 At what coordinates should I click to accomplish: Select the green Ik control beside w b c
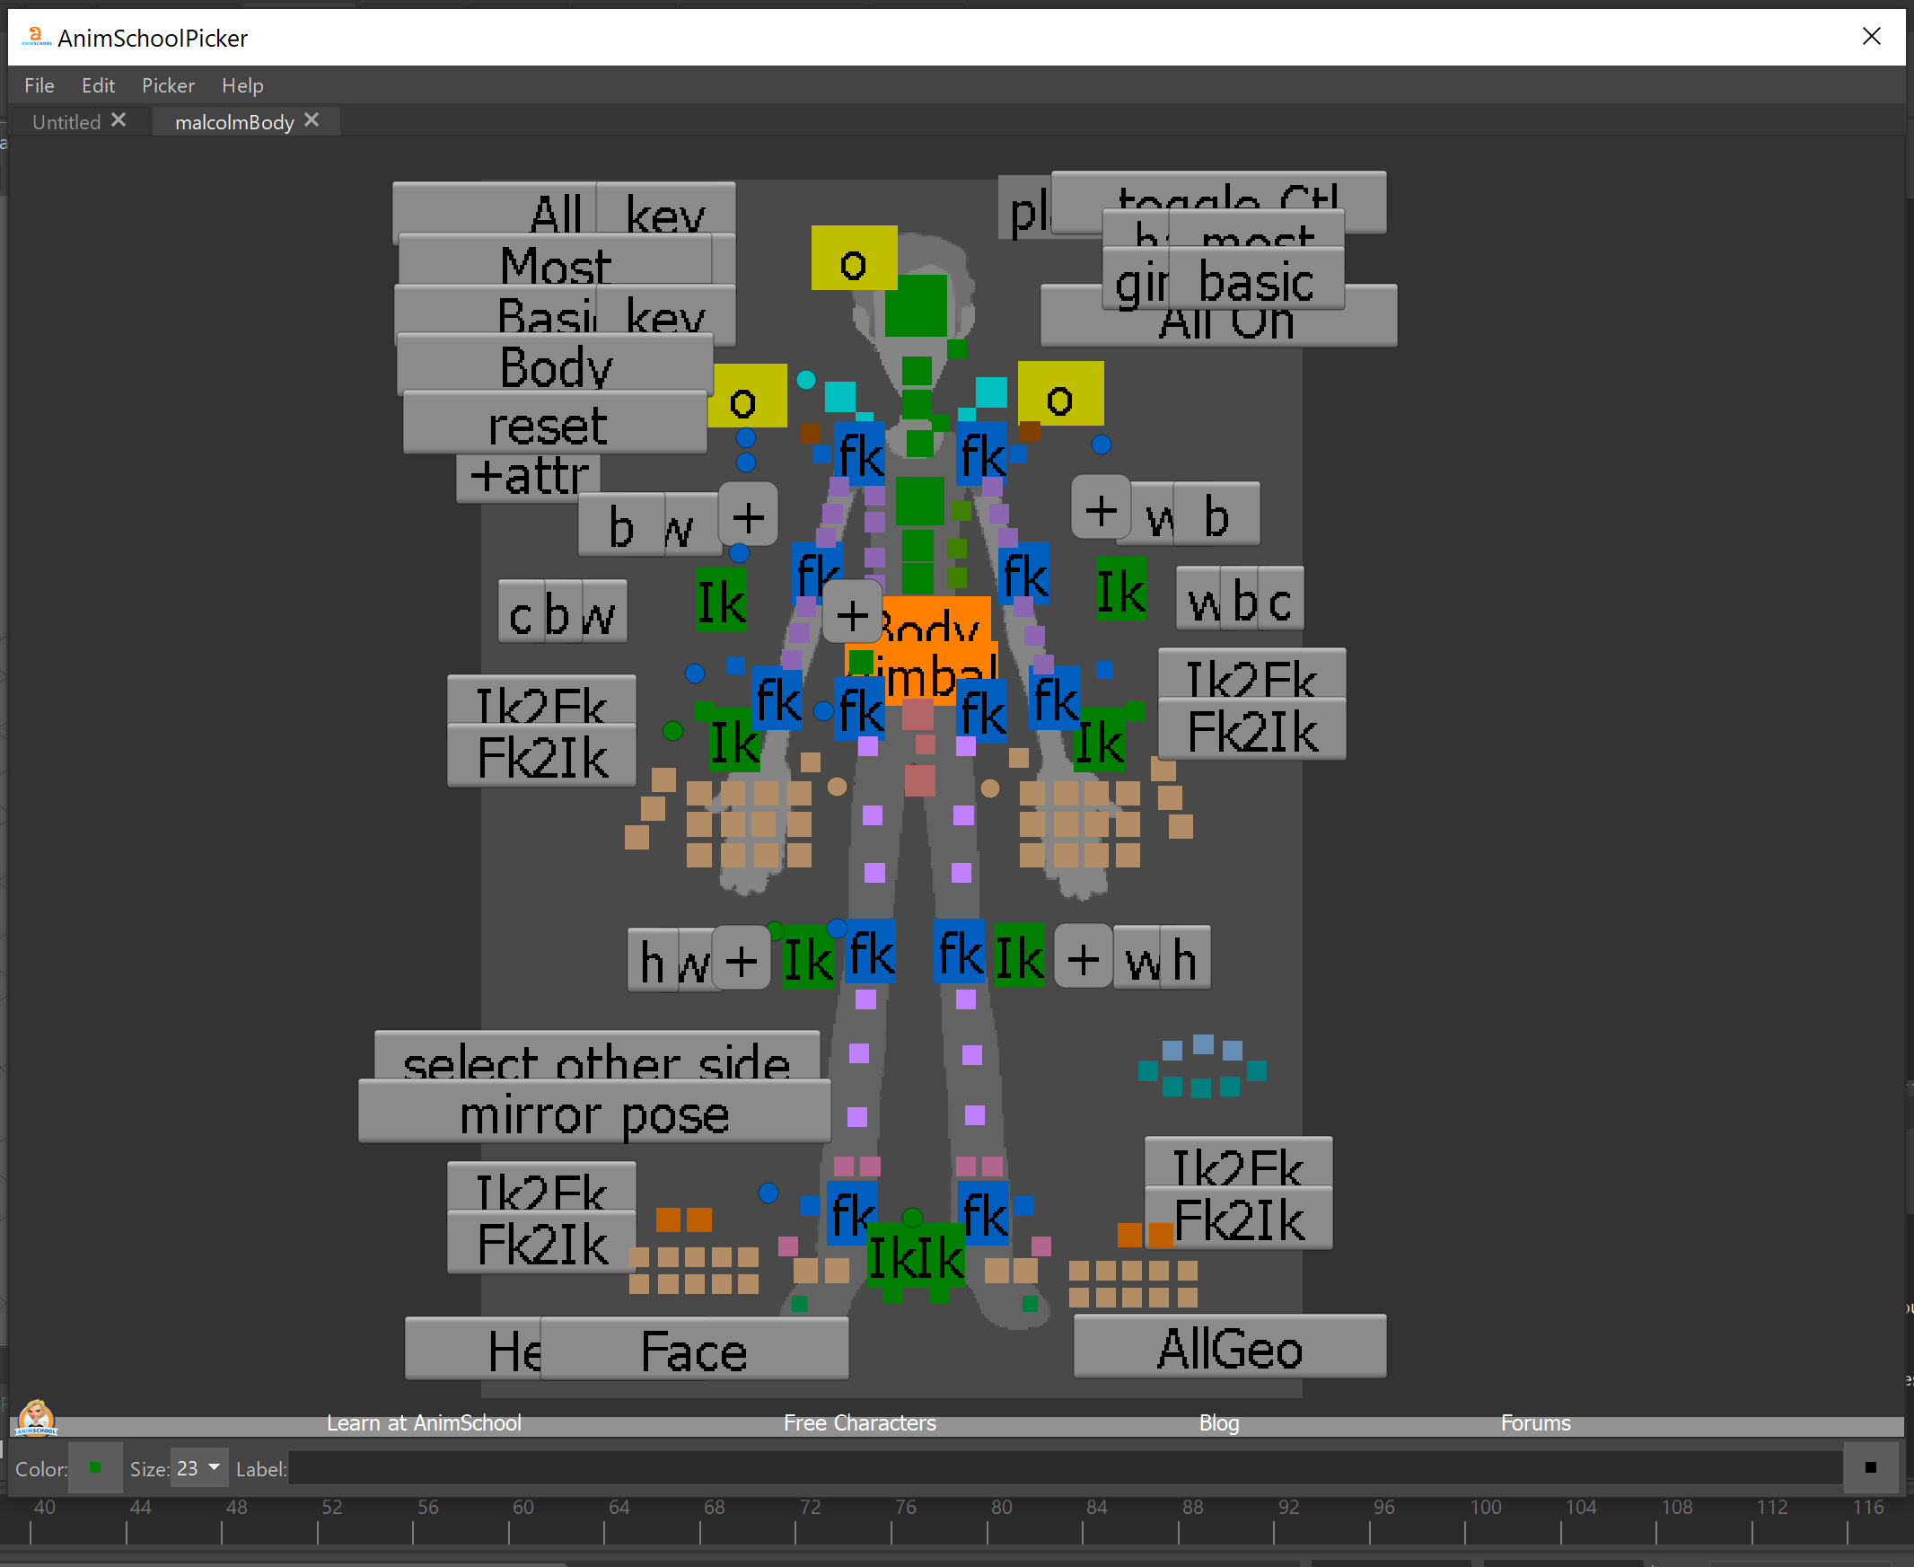1120,588
